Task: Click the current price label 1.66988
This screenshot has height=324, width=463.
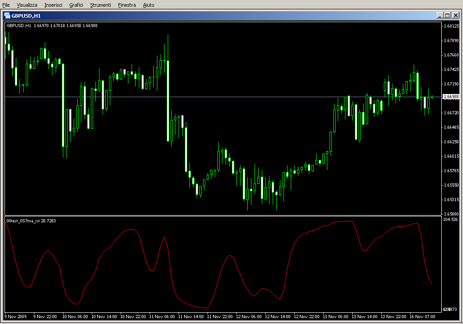Action: pos(452,97)
